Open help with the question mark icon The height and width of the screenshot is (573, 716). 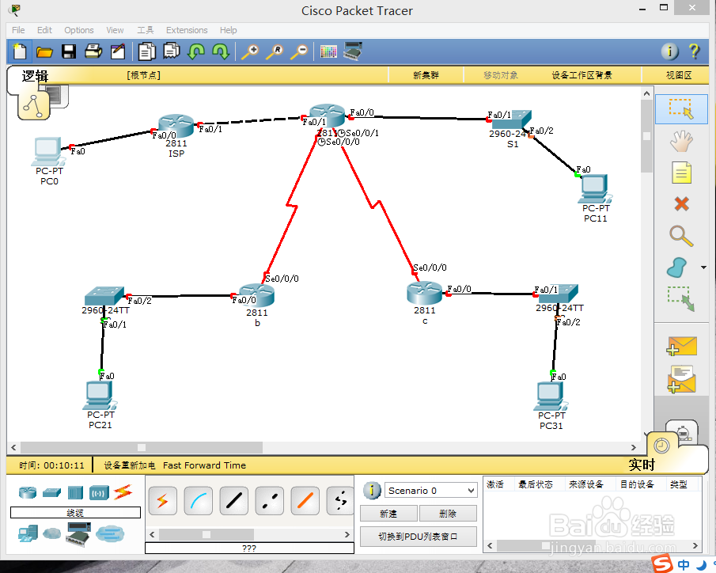click(x=694, y=51)
